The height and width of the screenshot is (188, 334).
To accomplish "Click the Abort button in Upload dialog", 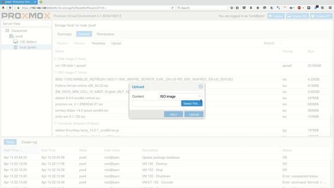I will click(x=173, y=114).
